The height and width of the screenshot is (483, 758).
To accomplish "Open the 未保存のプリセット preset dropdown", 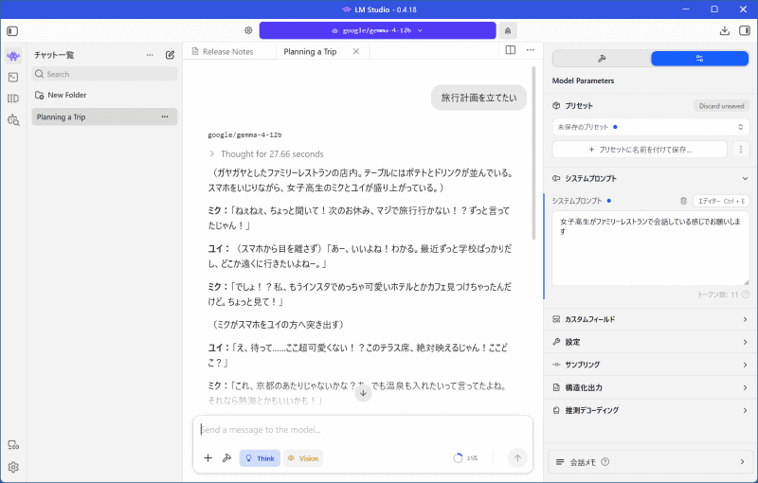I will [x=650, y=127].
